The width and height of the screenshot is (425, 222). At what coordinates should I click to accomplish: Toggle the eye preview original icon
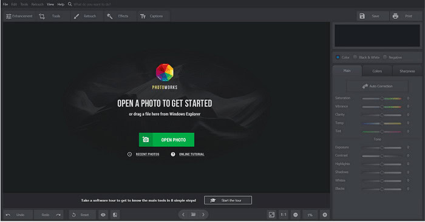pyautogui.click(x=103, y=215)
